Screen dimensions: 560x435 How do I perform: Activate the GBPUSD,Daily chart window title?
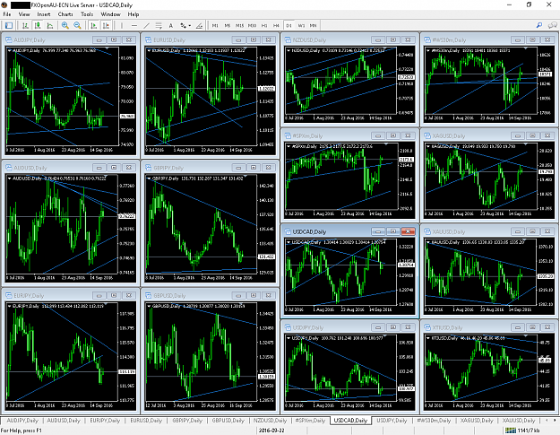(x=169, y=296)
